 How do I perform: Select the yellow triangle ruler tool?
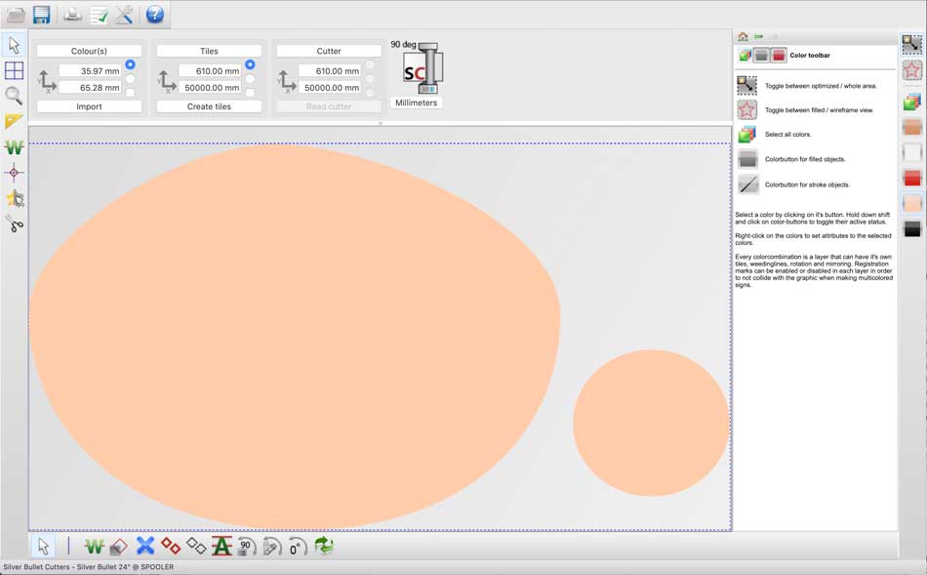[15, 121]
